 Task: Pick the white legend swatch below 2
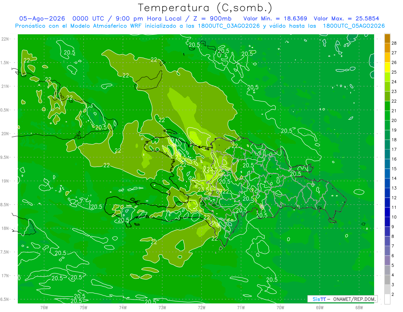pos(387,299)
